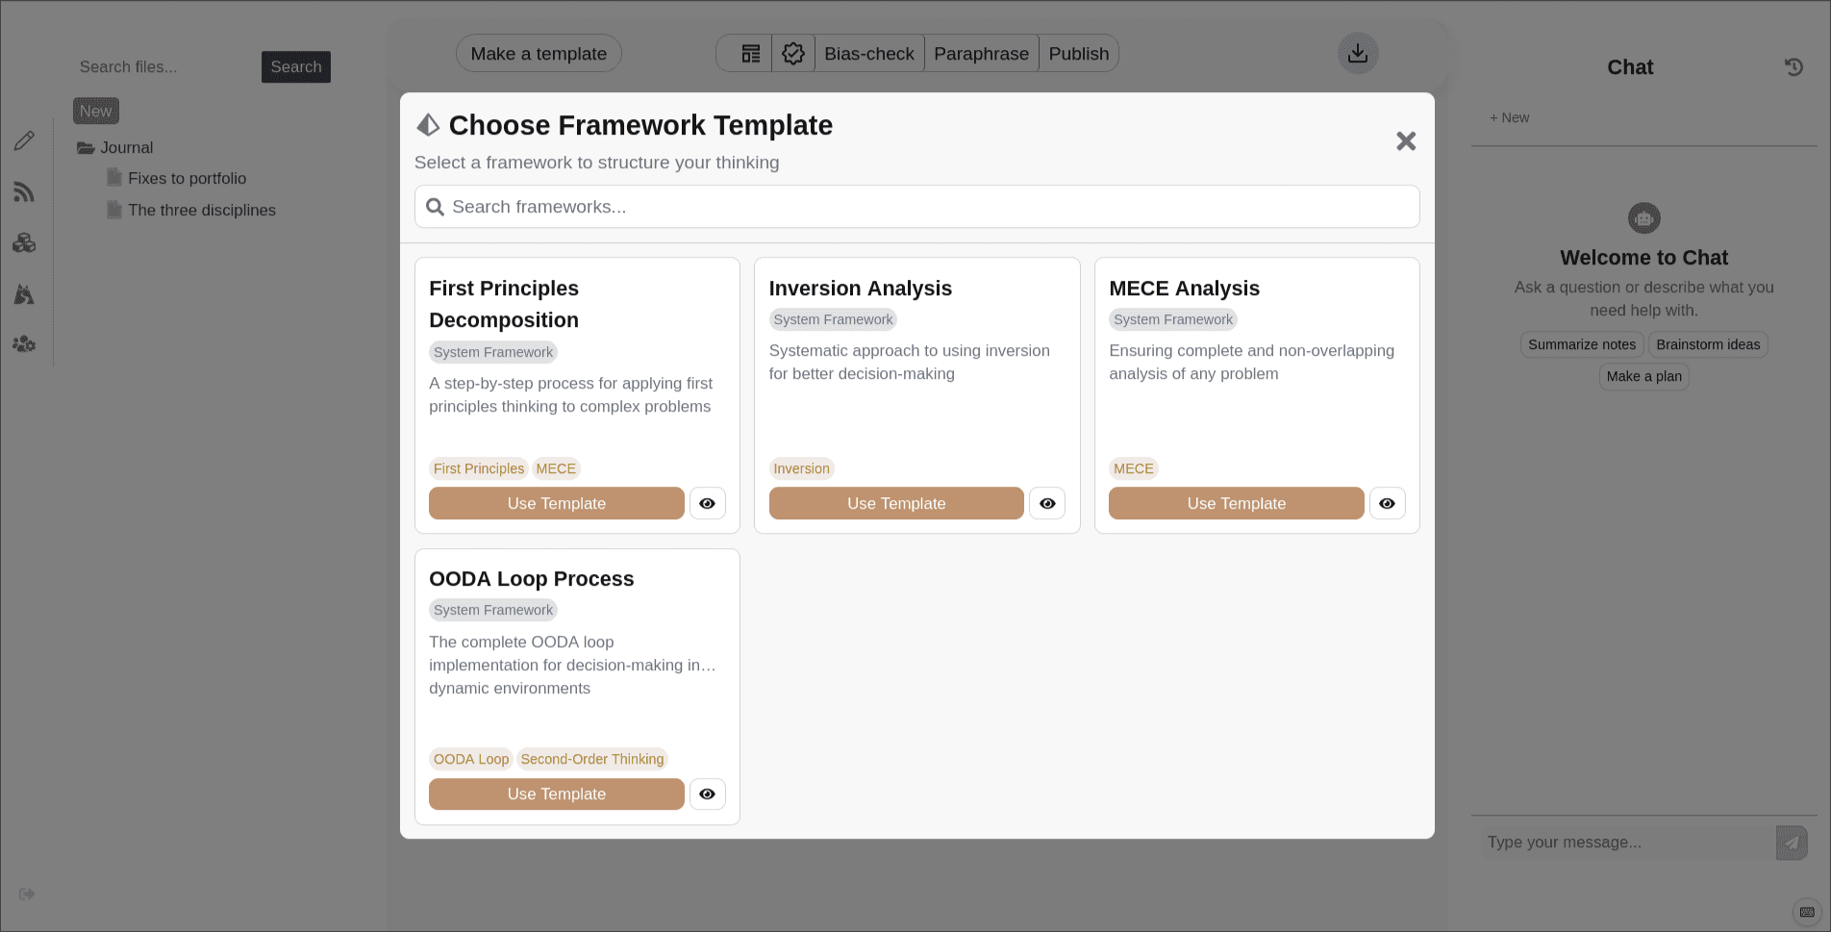Open the users group icon in sidebar

coord(24,343)
